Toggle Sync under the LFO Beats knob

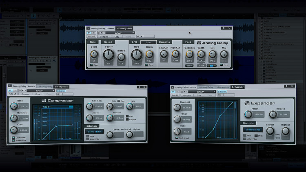tap(146, 65)
